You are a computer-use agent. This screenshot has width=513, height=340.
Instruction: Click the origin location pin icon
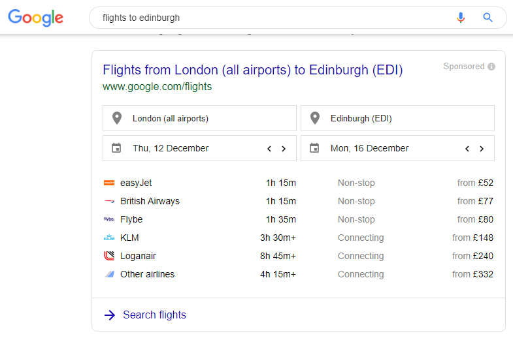[x=117, y=118]
